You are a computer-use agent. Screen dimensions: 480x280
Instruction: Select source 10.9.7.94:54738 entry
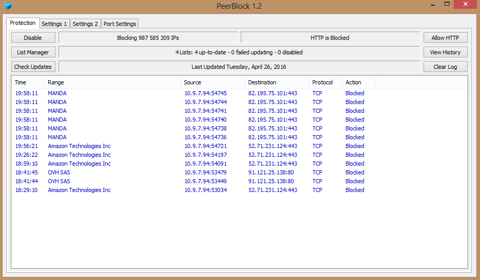(206, 128)
